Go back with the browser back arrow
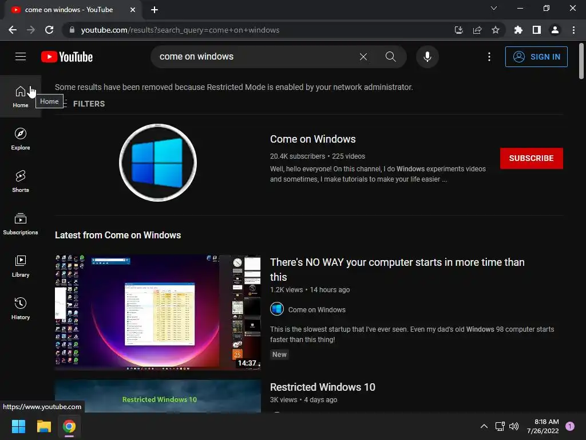Viewport: 586px width, 440px height. [13, 30]
